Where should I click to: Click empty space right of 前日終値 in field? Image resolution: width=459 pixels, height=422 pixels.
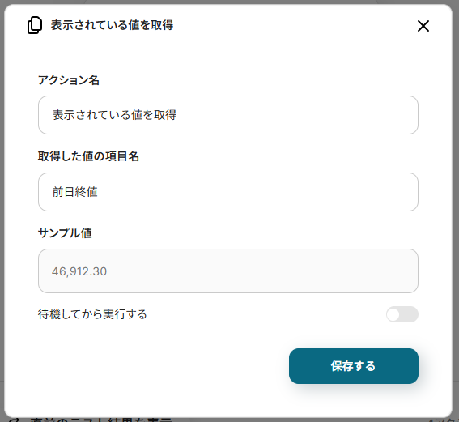point(257,192)
